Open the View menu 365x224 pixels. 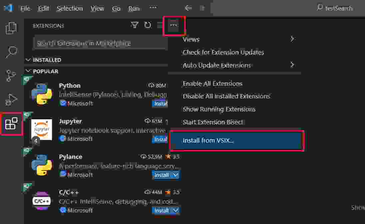(97, 8)
